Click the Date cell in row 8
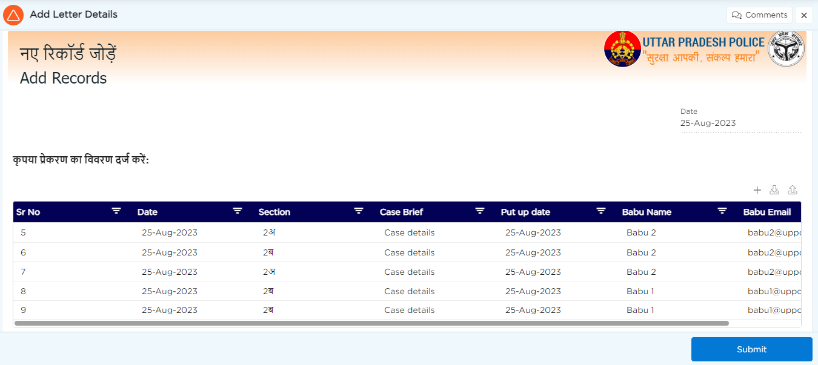 (x=195, y=291)
